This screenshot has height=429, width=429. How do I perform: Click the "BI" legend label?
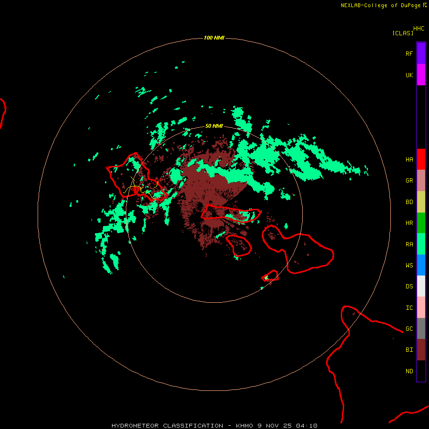point(409,350)
